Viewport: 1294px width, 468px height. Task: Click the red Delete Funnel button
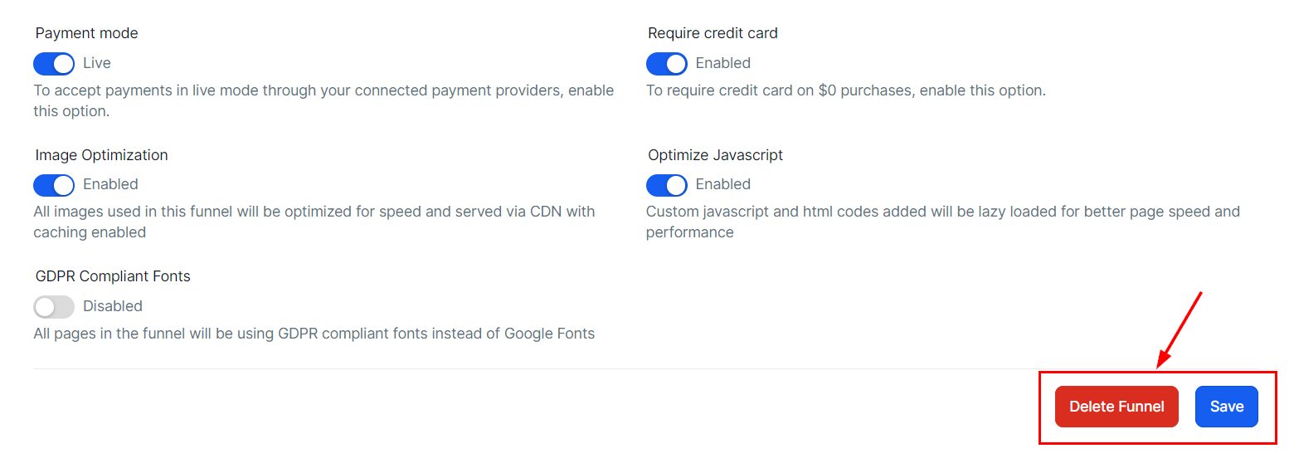[1116, 407]
